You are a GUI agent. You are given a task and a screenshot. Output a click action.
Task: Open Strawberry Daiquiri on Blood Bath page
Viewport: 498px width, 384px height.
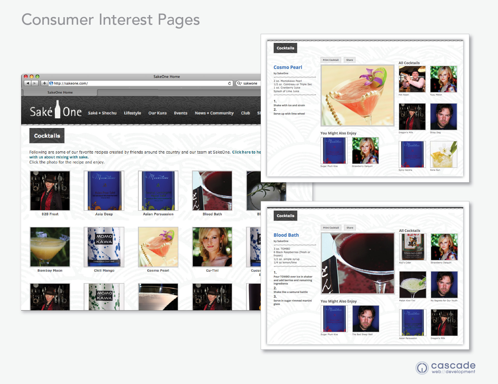pyautogui.click(x=444, y=247)
